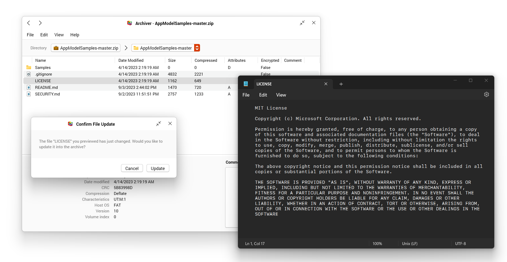Click the CRC value 5B83998D
Viewport: 507px width, 262px height.
pyautogui.click(x=123, y=188)
